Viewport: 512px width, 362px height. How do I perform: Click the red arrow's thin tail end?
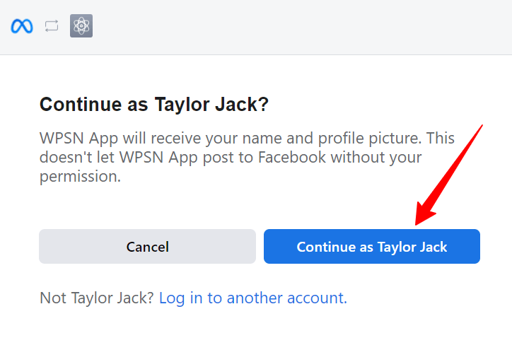click(480, 127)
